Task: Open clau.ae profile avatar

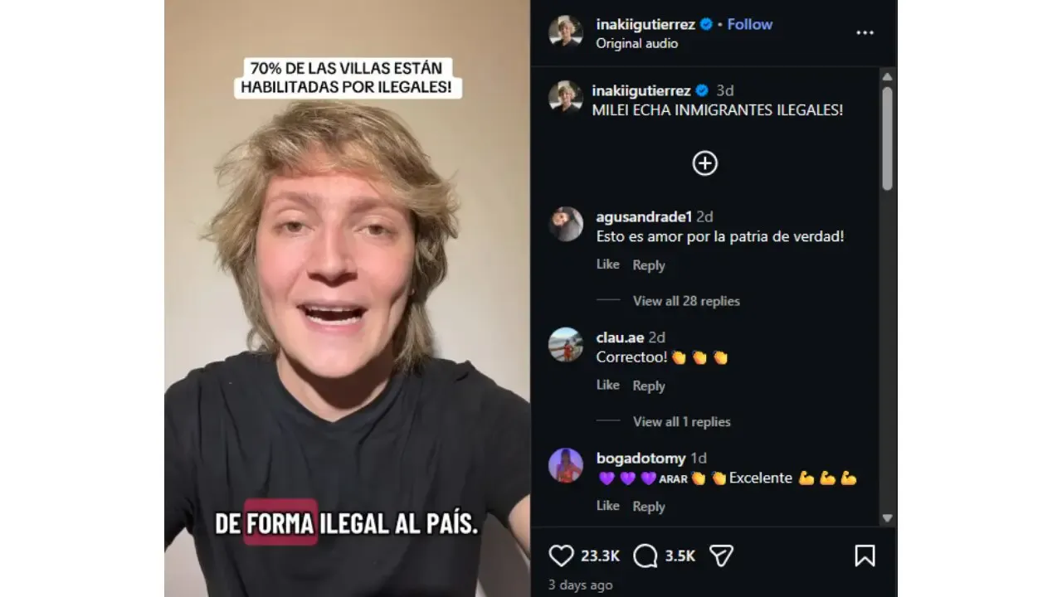Action: pos(566,345)
